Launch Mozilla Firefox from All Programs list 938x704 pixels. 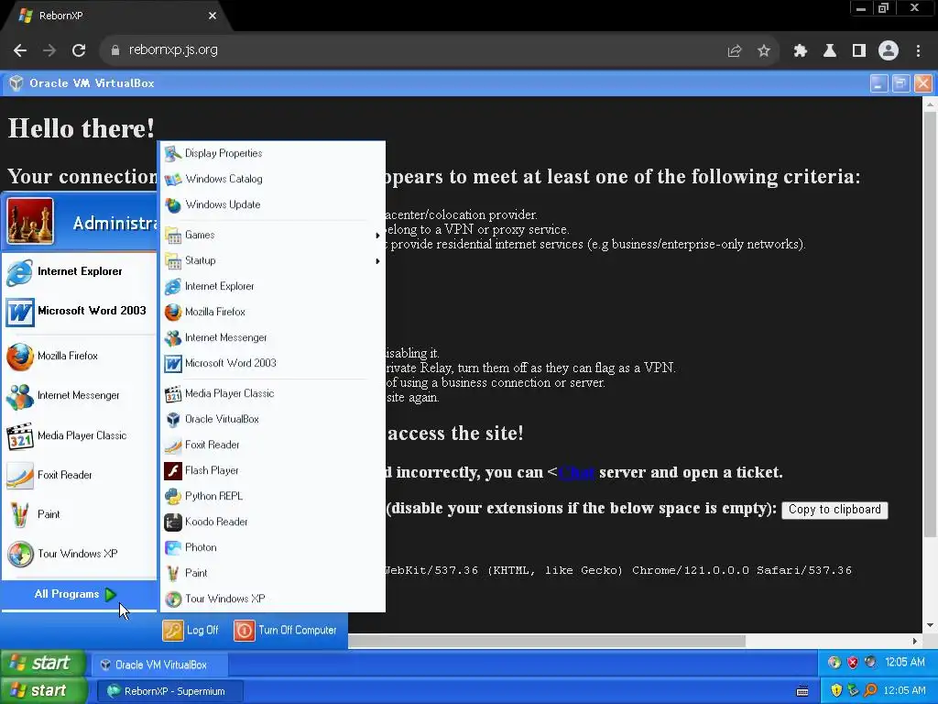click(272, 312)
